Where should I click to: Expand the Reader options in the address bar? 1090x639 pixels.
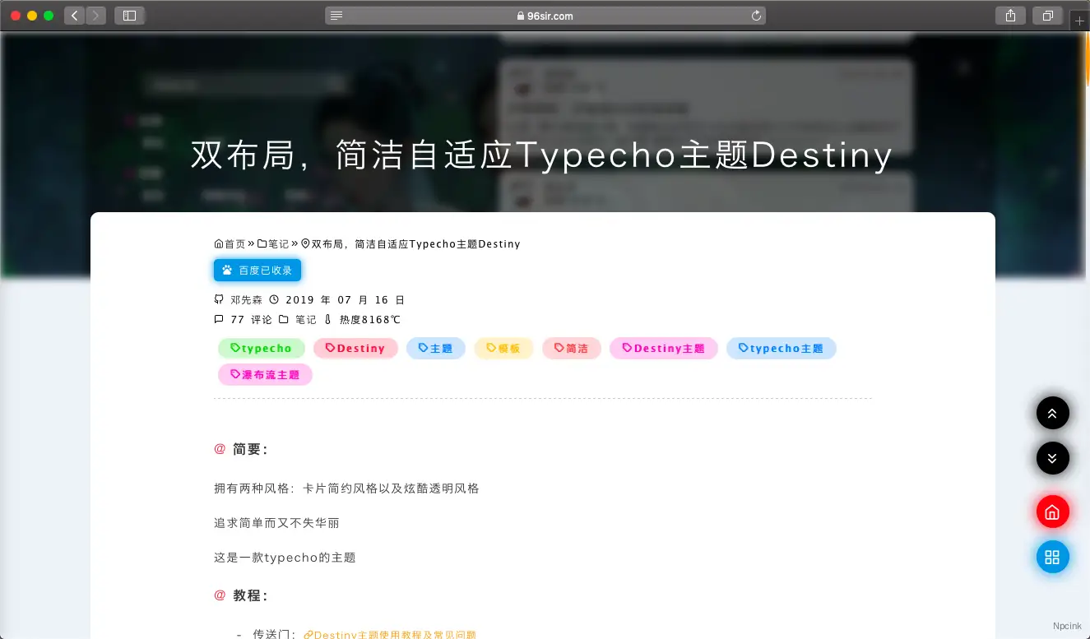coord(335,15)
